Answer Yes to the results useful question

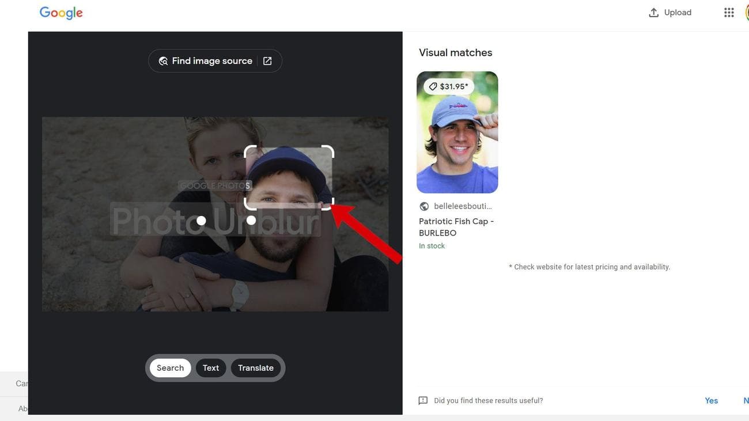pyautogui.click(x=712, y=401)
